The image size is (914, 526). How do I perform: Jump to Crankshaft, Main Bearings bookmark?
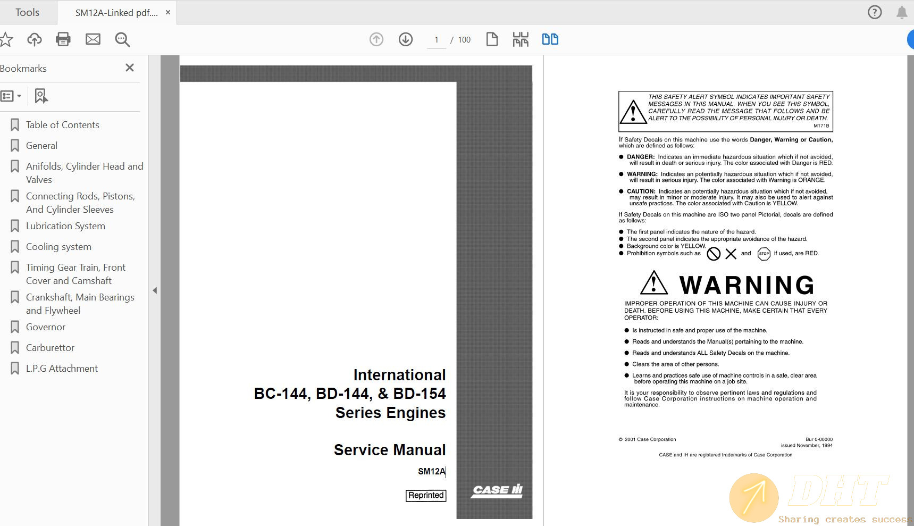pyautogui.click(x=80, y=304)
